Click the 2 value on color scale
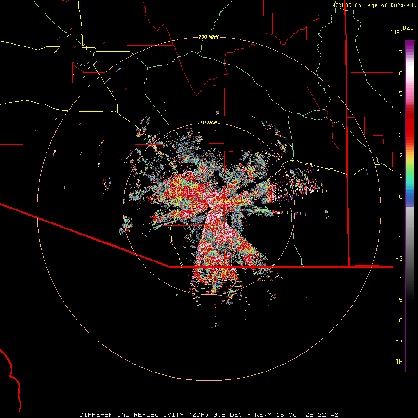This screenshot has height=418, width=418. pos(401,156)
